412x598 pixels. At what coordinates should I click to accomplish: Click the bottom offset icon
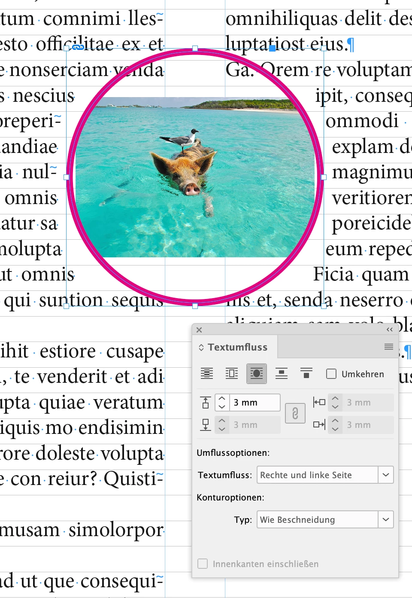pyautogui.click(x=206, y=425)
